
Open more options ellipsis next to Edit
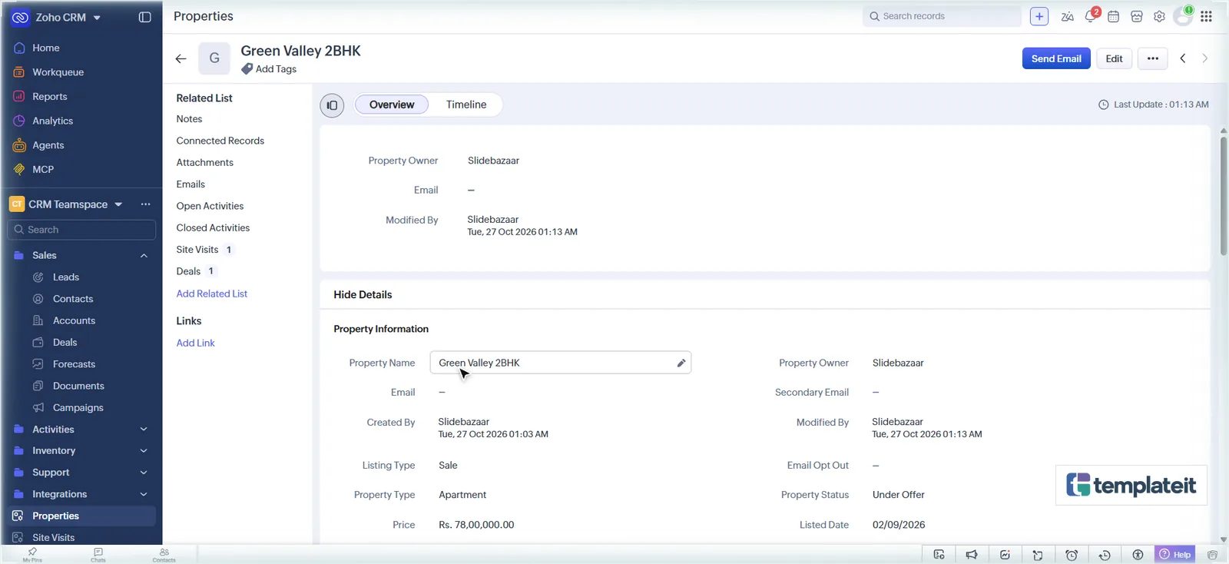pos(1153,58)
